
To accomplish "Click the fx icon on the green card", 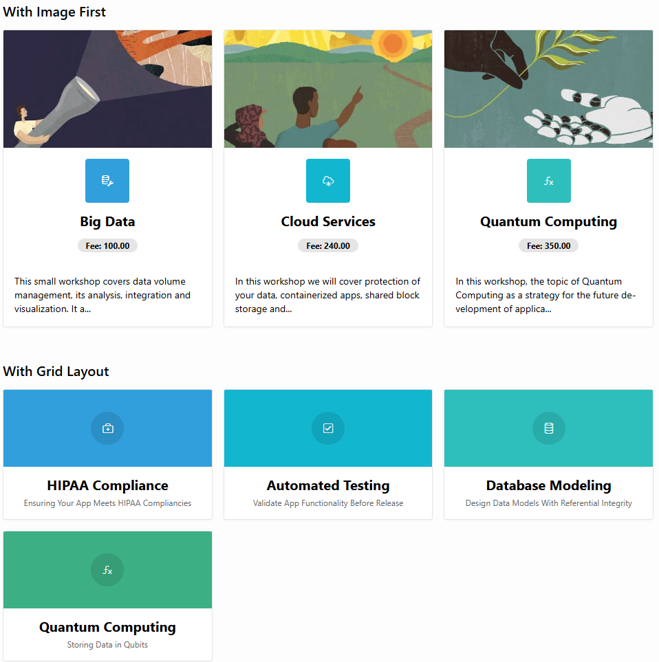I will (107, 570).
